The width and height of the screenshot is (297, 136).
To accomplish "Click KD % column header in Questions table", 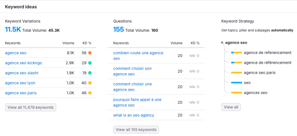I will tap(195, 43).
